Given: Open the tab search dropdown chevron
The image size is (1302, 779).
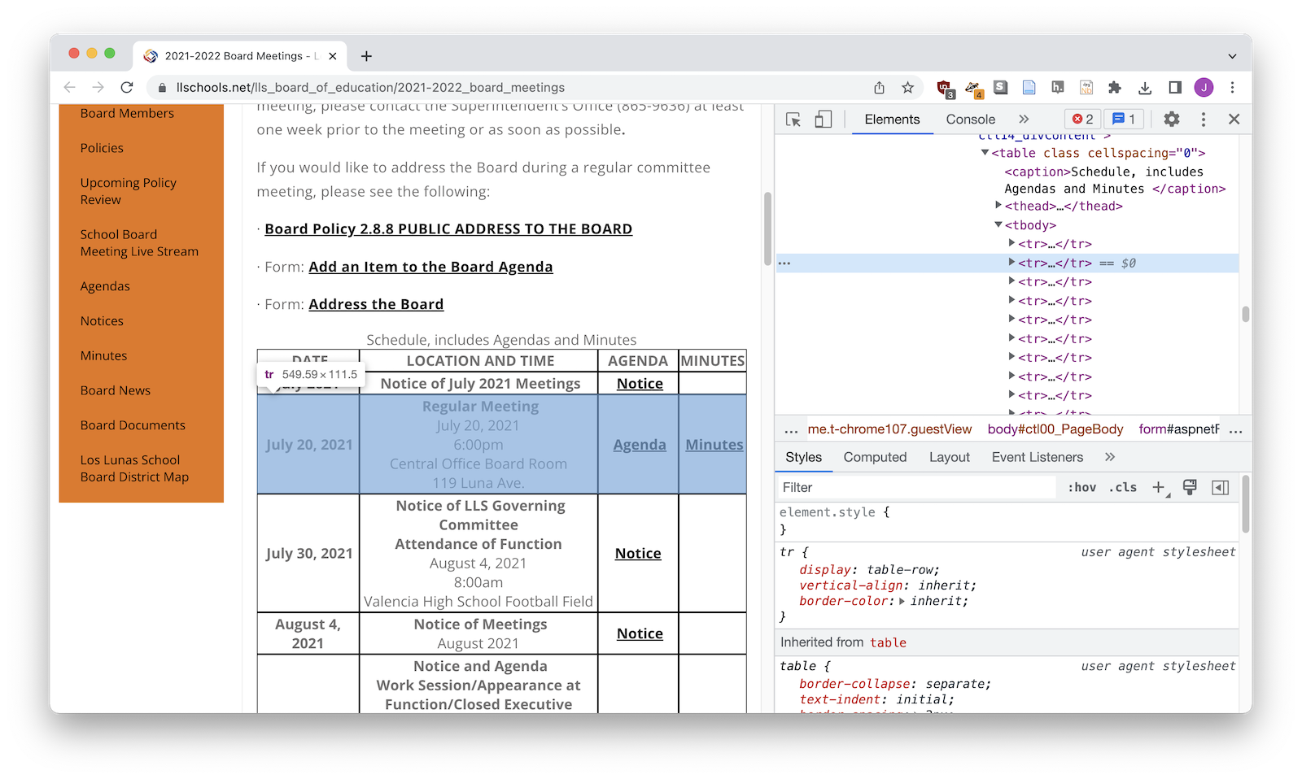Looking at the screenshot, I should [1232, 56].
